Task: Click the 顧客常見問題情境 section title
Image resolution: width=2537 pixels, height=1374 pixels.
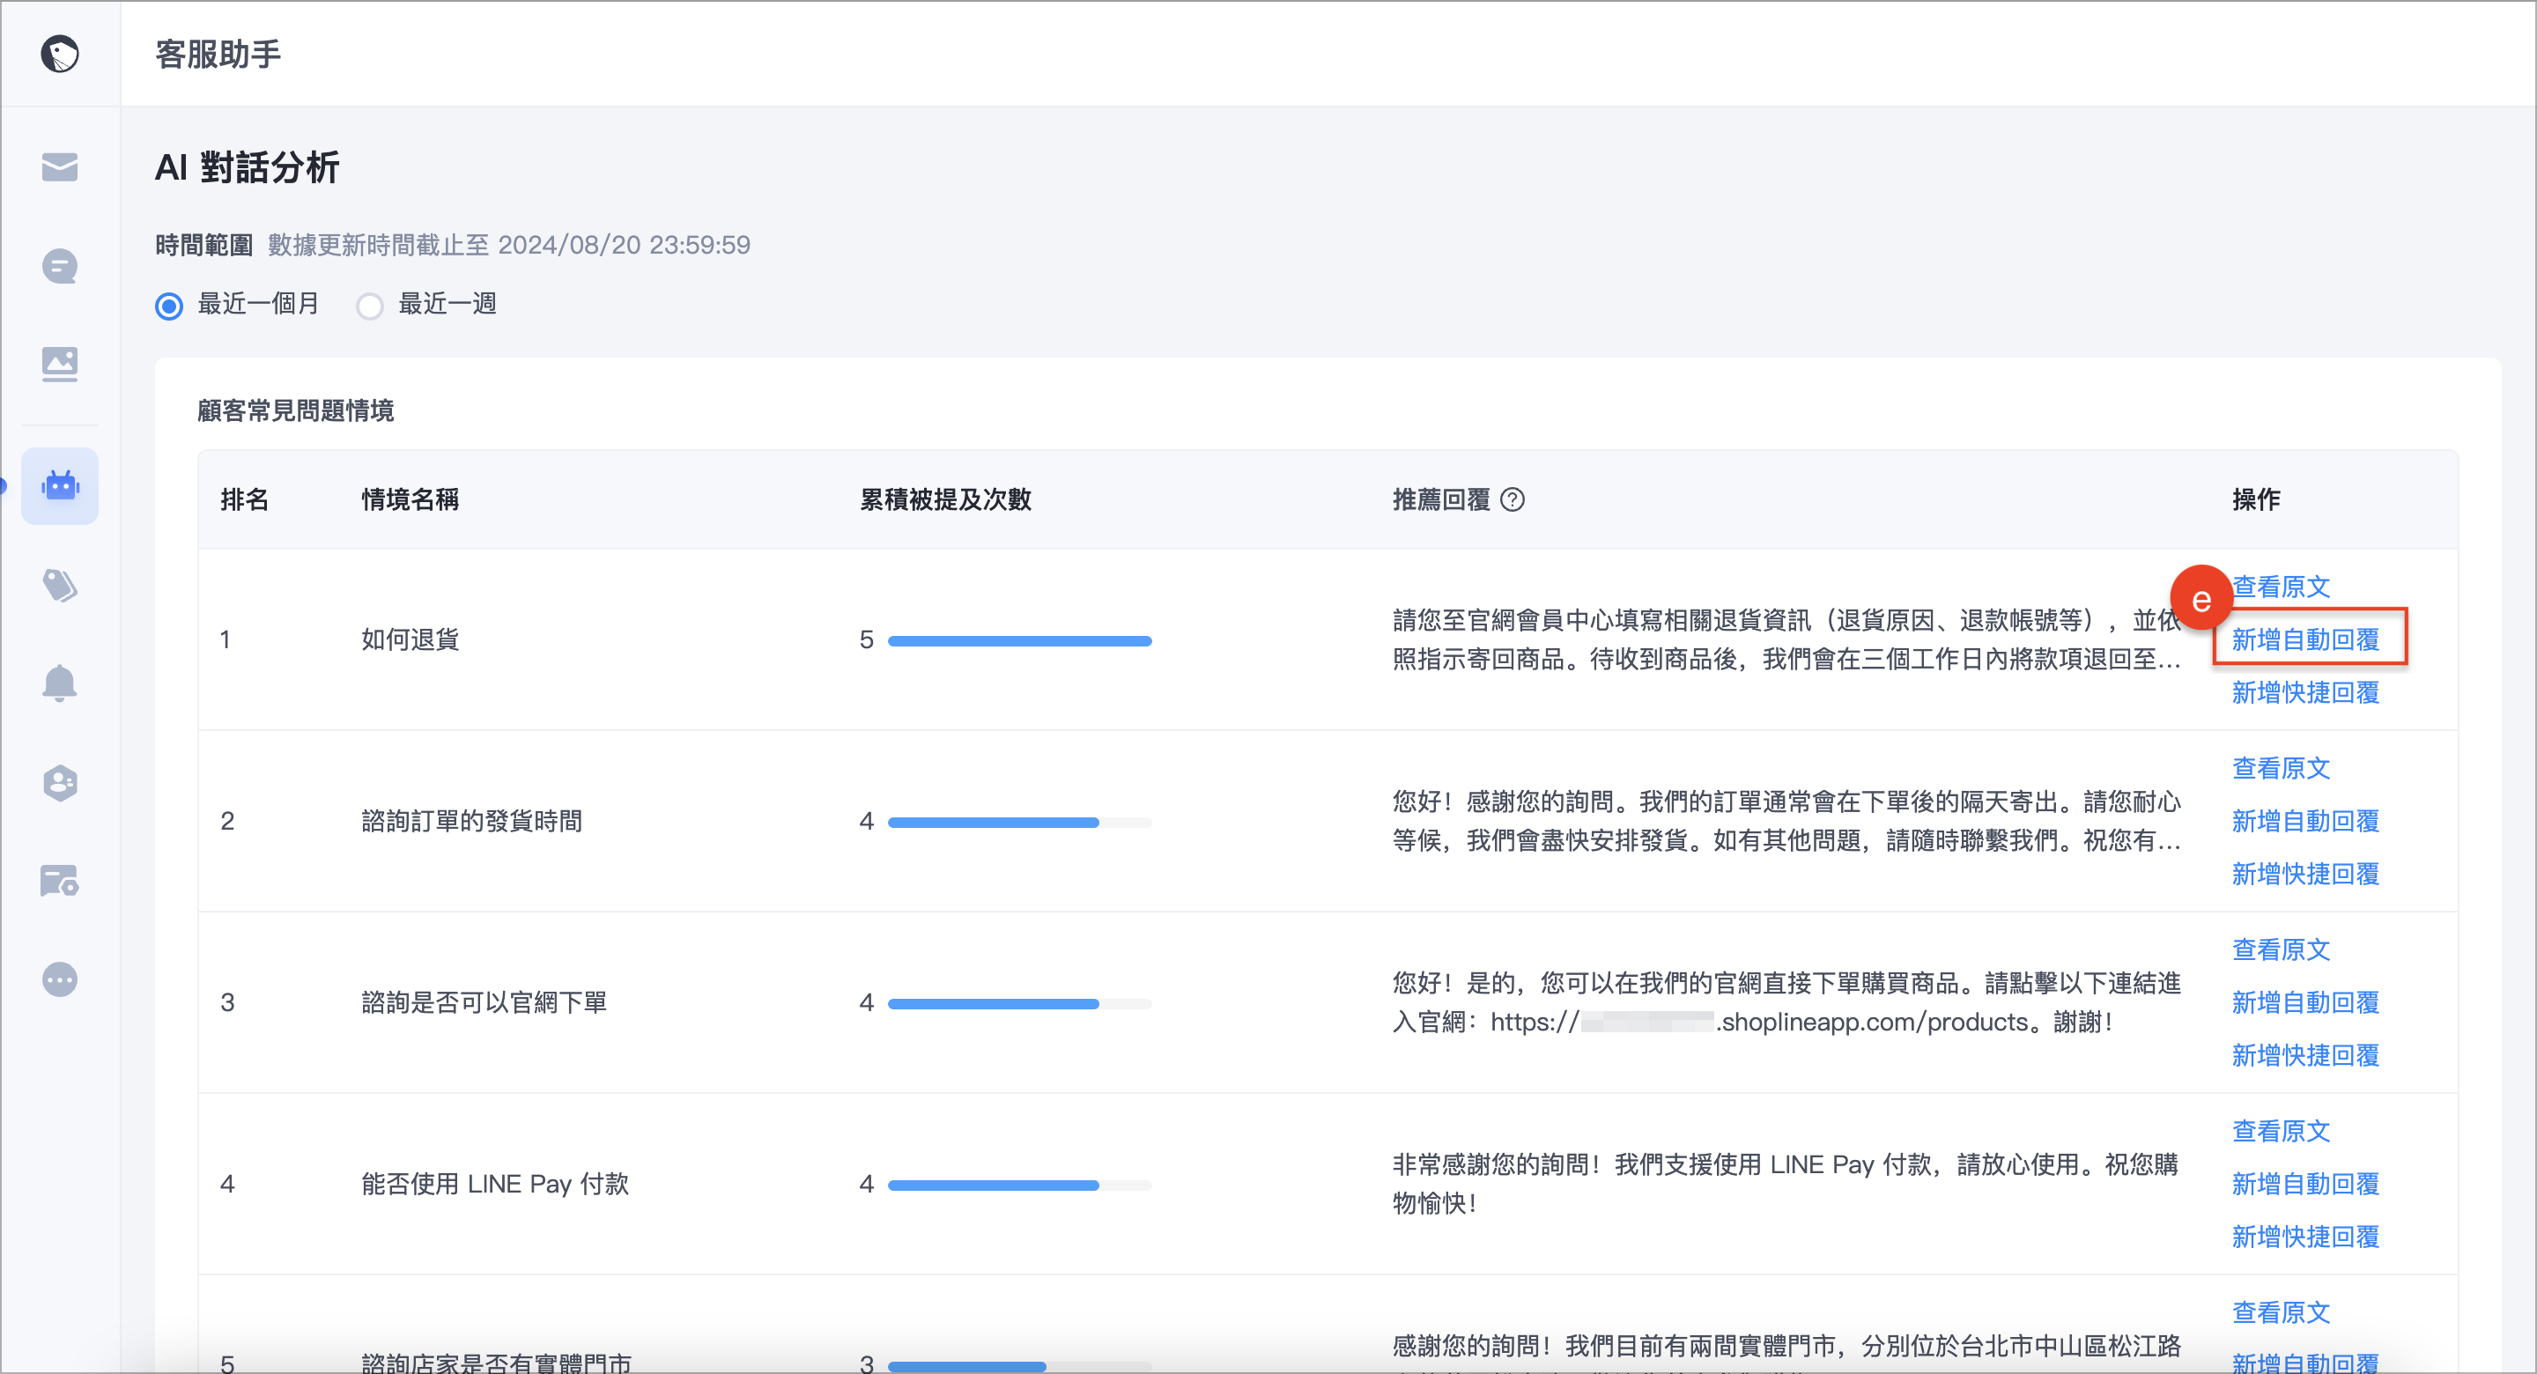Action: coord(295,410)
